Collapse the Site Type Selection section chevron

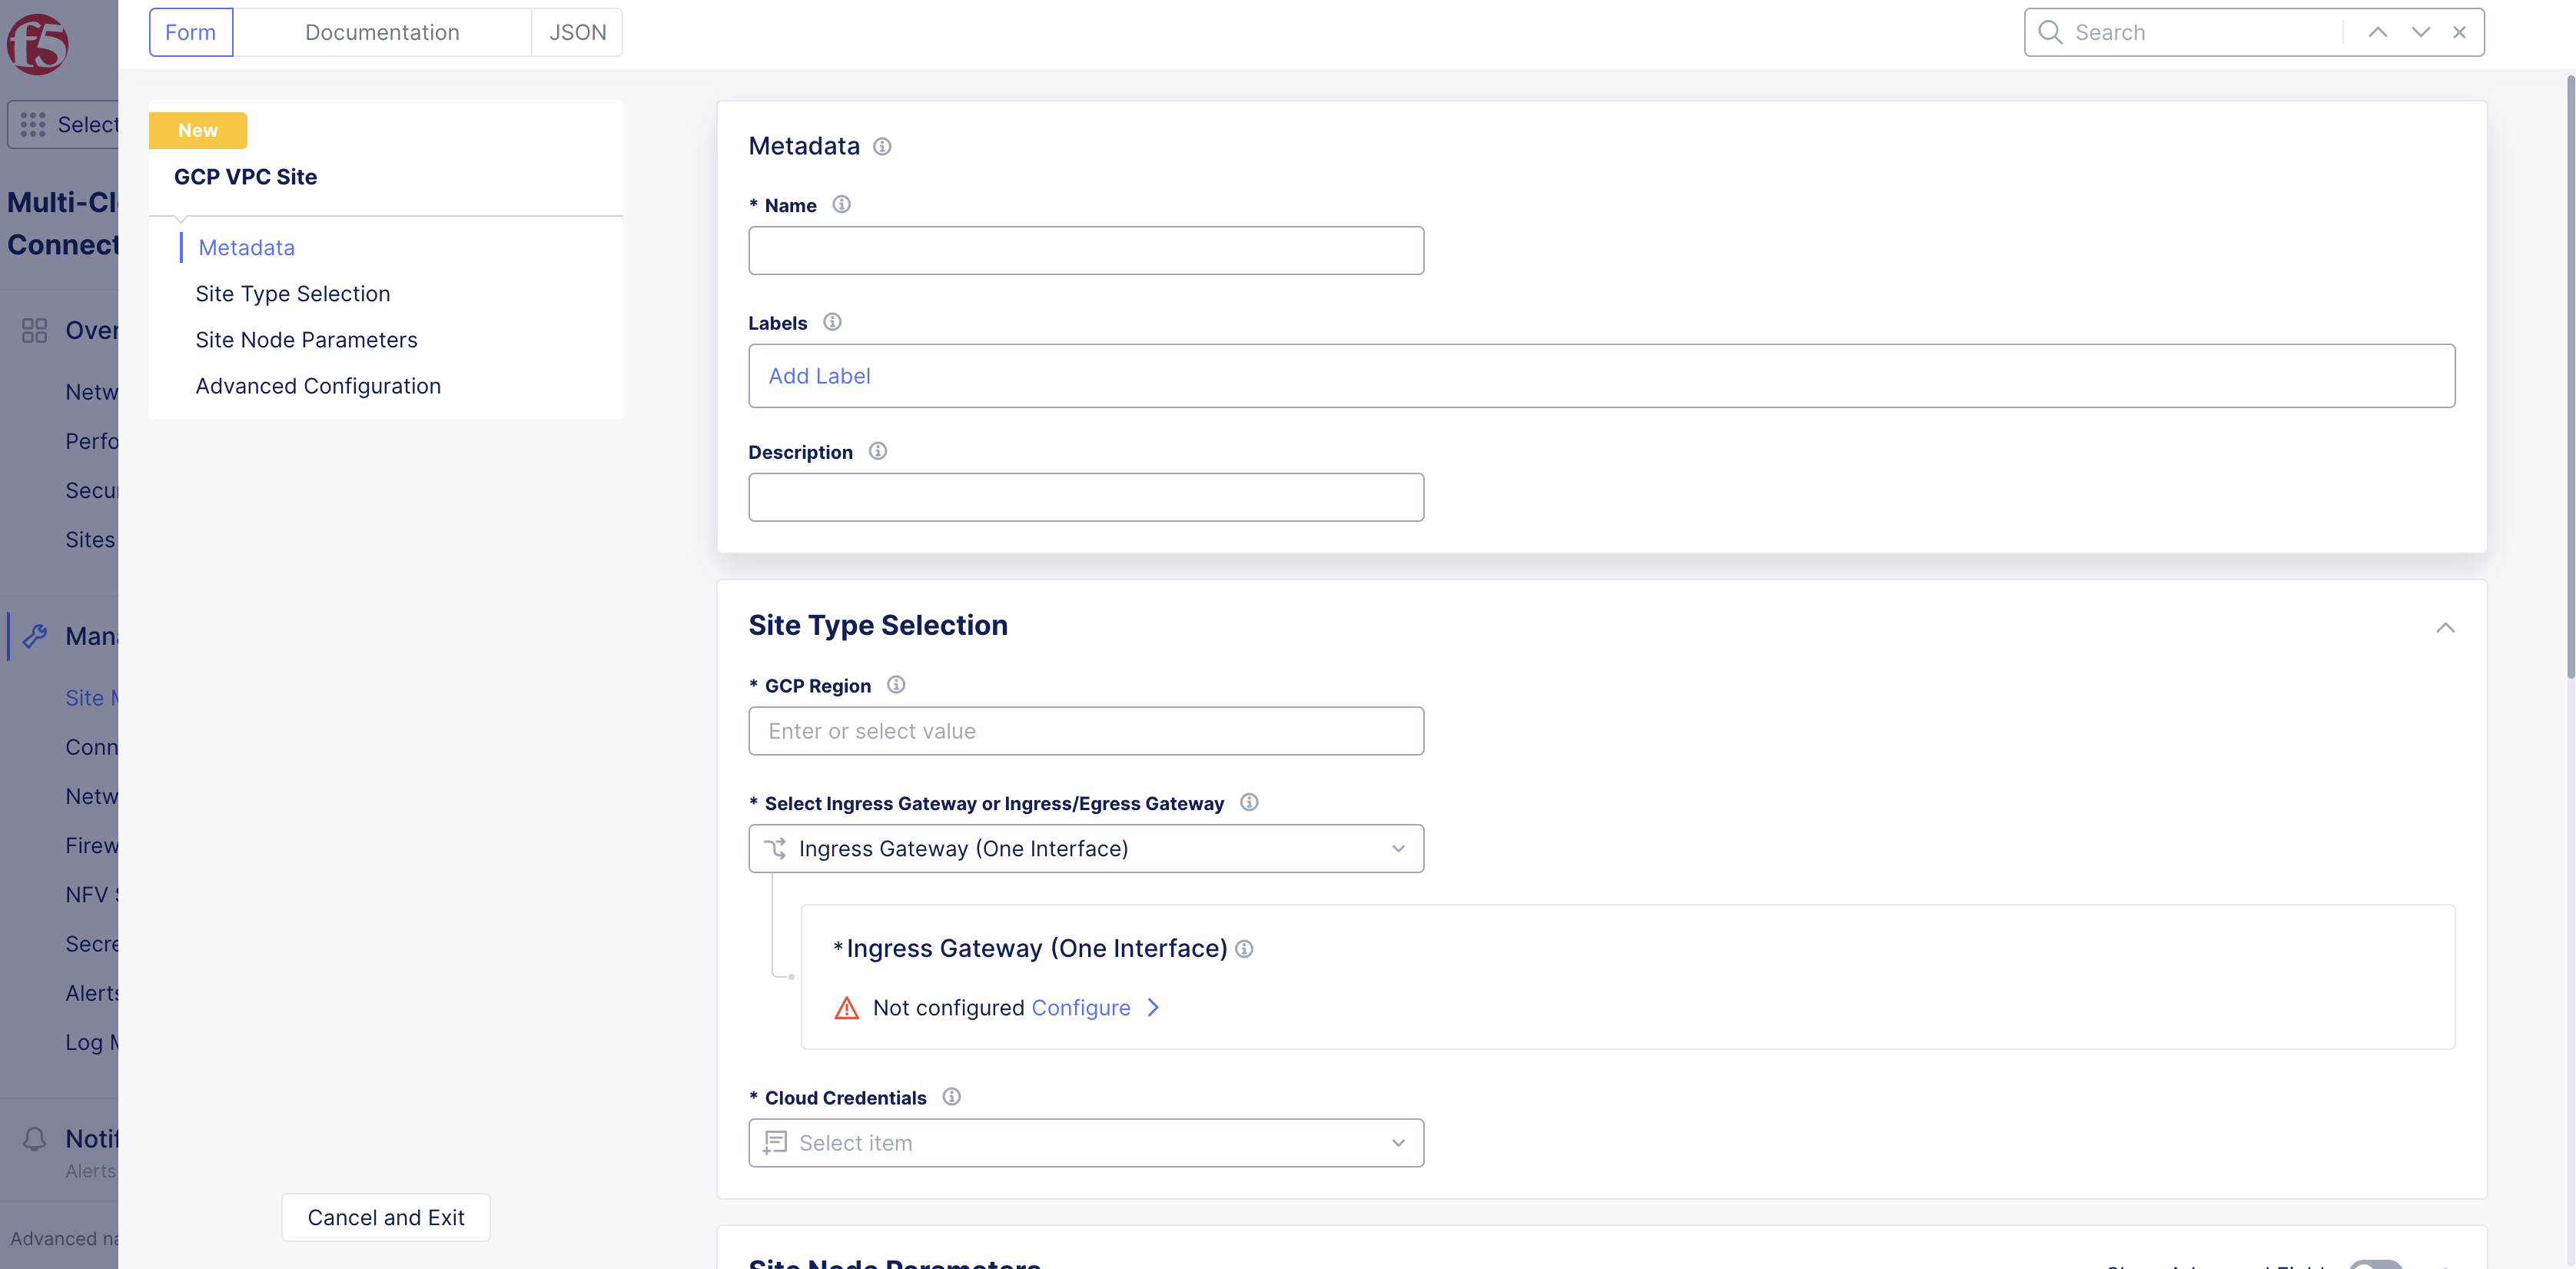point(2447,628)
